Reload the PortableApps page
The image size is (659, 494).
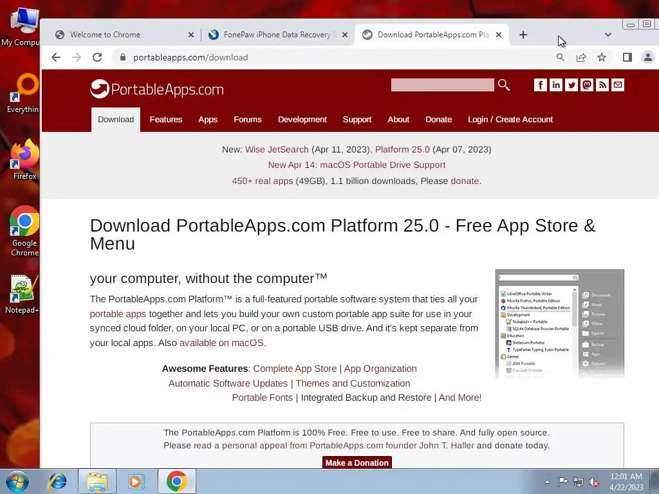[x=97, y=57]
